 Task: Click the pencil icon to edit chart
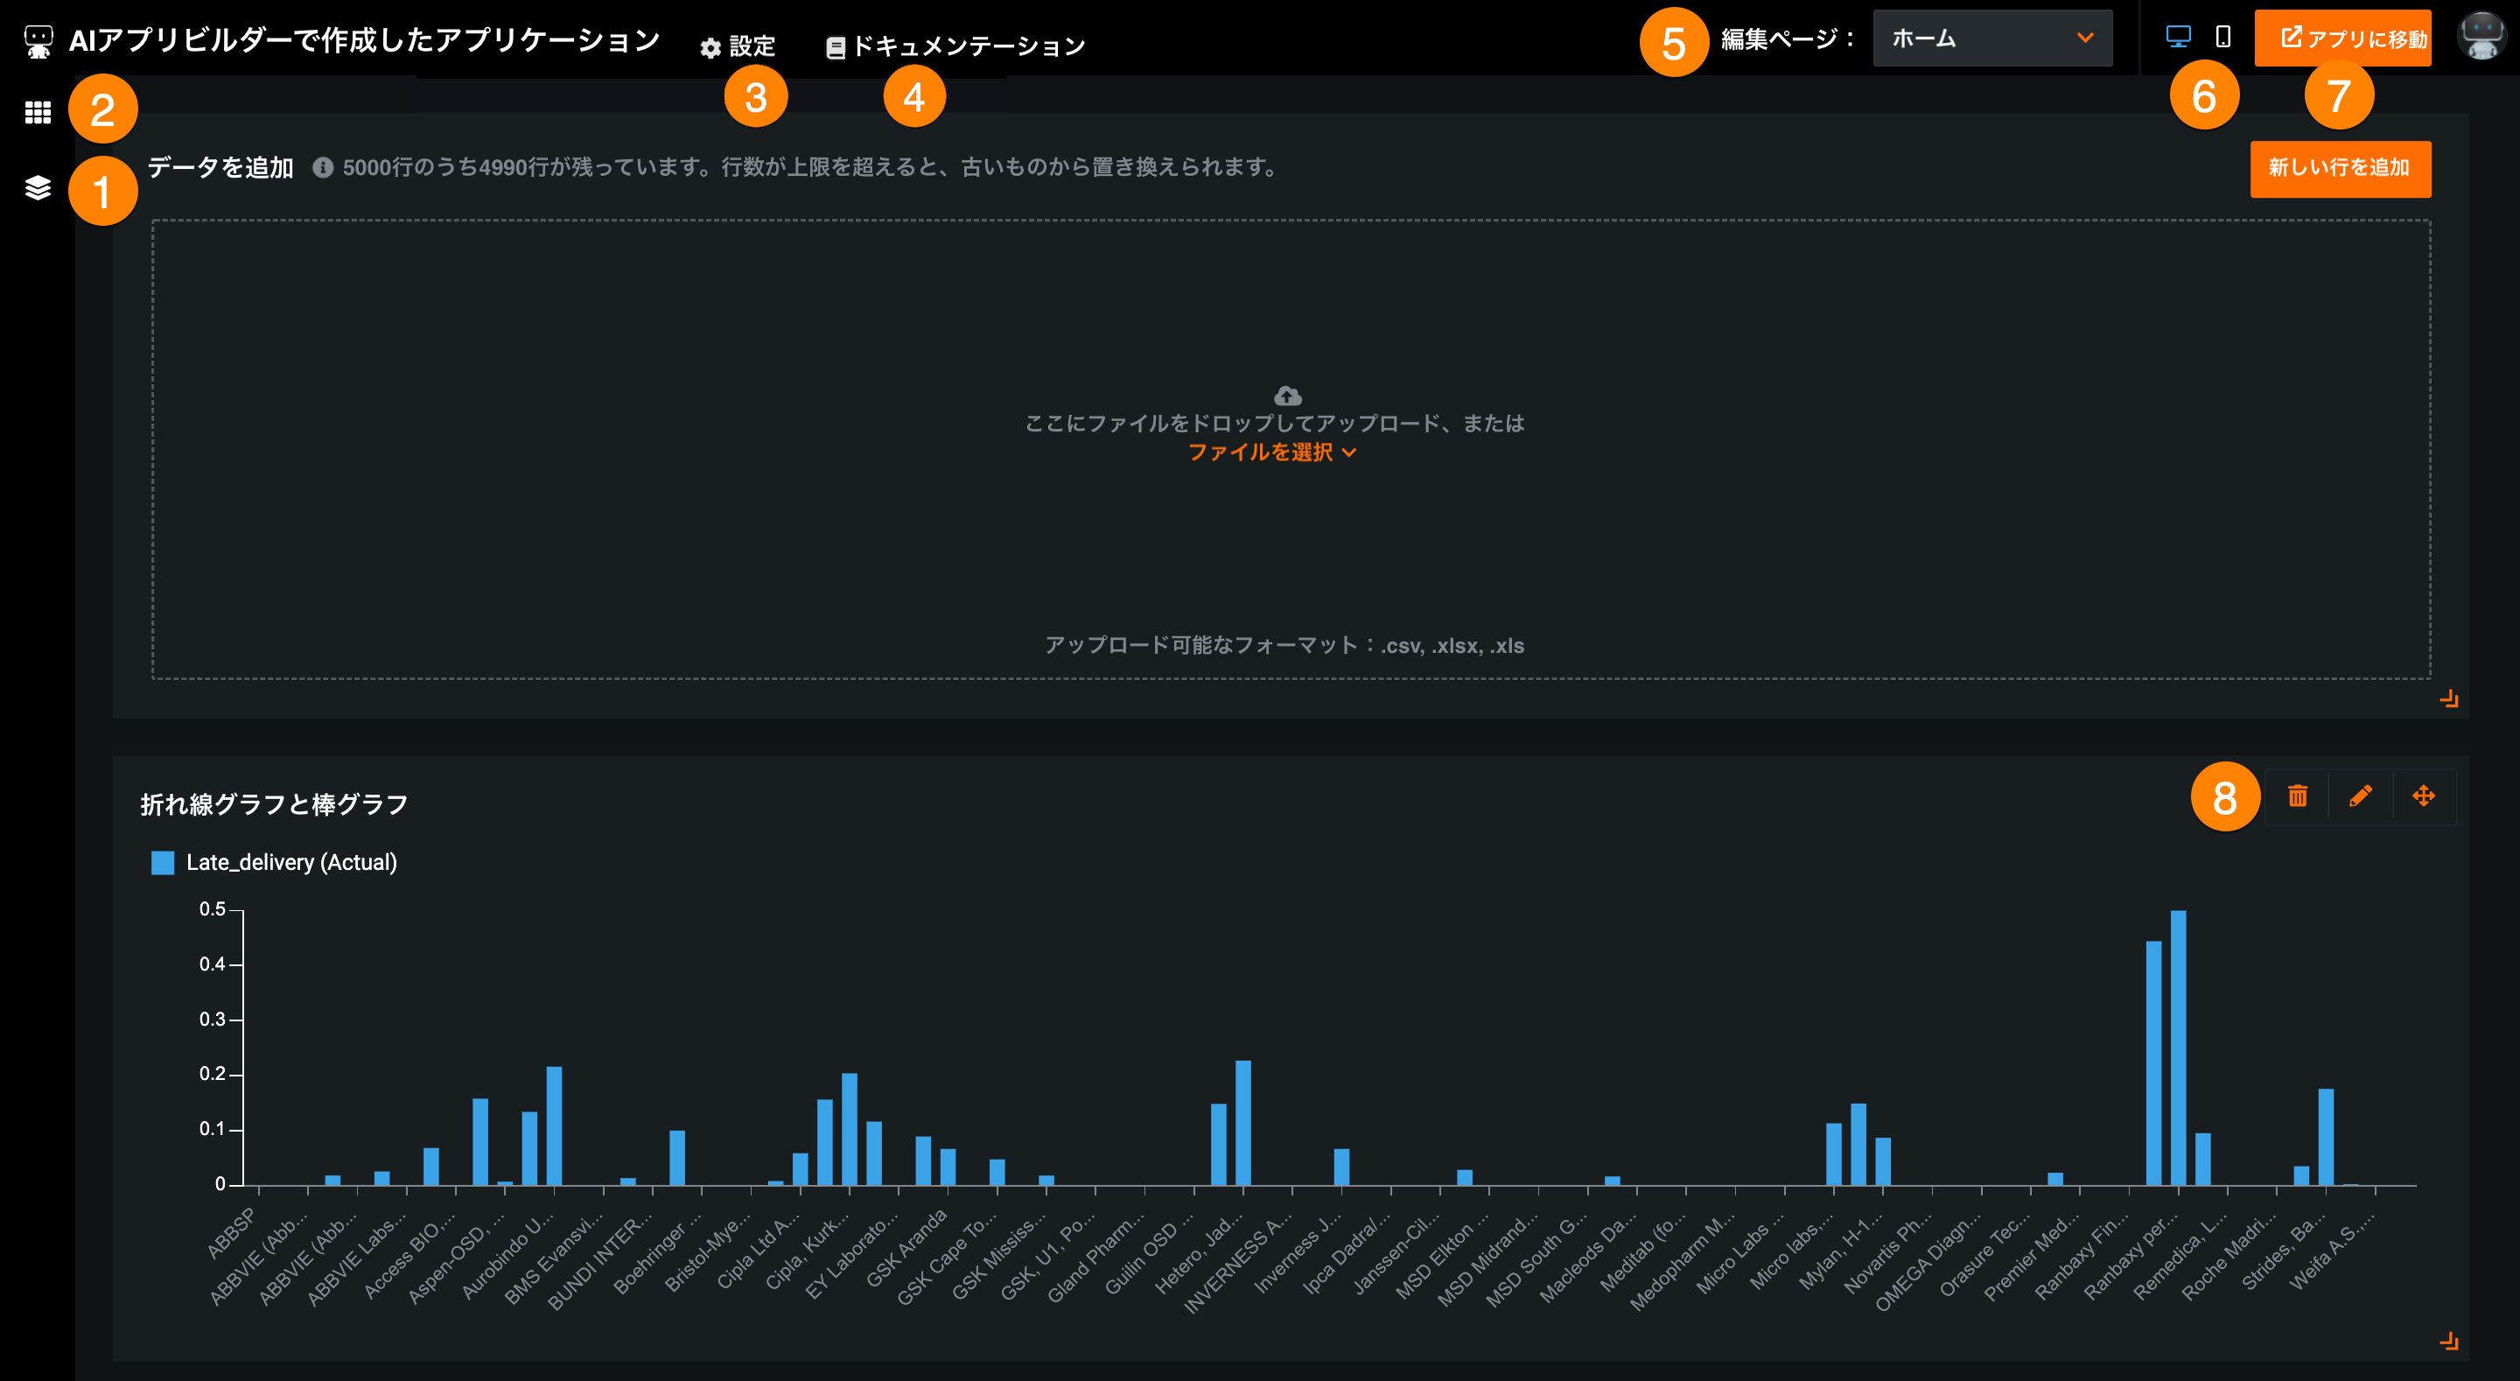point(2360,796)
